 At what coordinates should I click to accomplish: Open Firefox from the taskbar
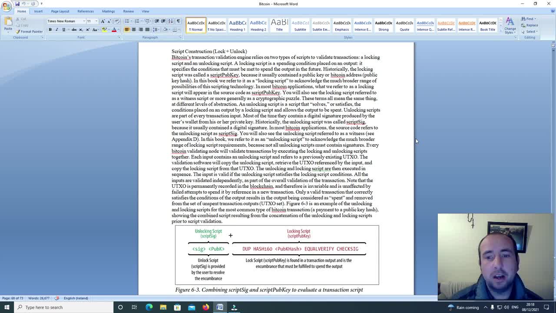[205, 307]
